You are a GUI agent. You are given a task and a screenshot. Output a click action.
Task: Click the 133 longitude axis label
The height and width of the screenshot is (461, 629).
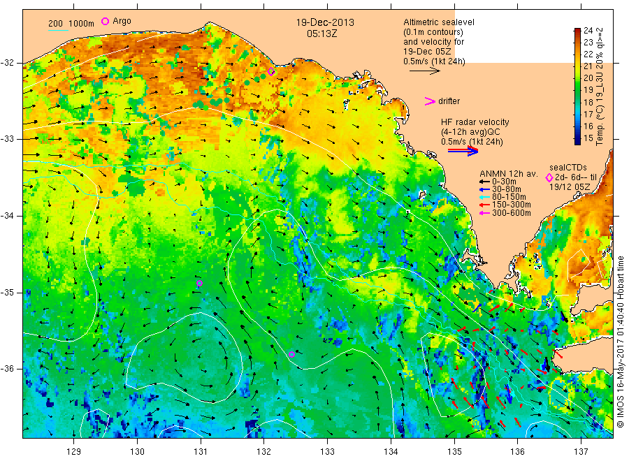pos(327,452)
